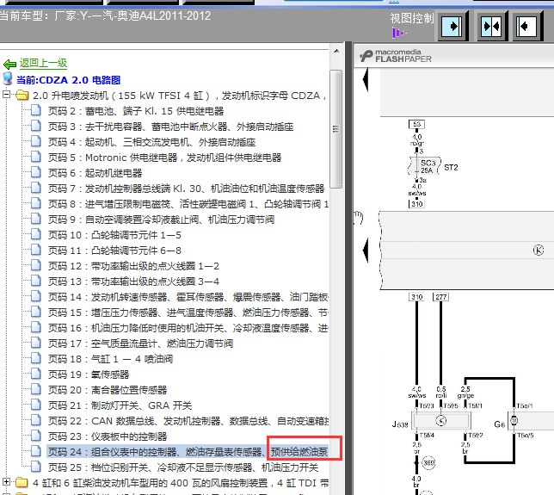Open 页码 11 凸轮轴调节元件 6-8

[114, 251]
